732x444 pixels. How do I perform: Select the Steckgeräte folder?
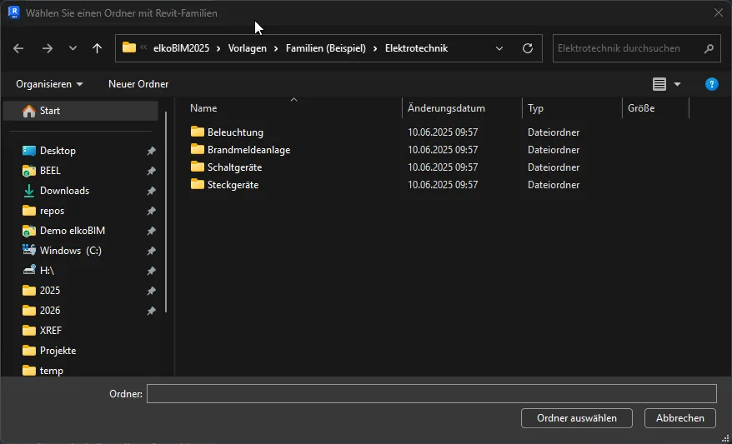[233, 185]
